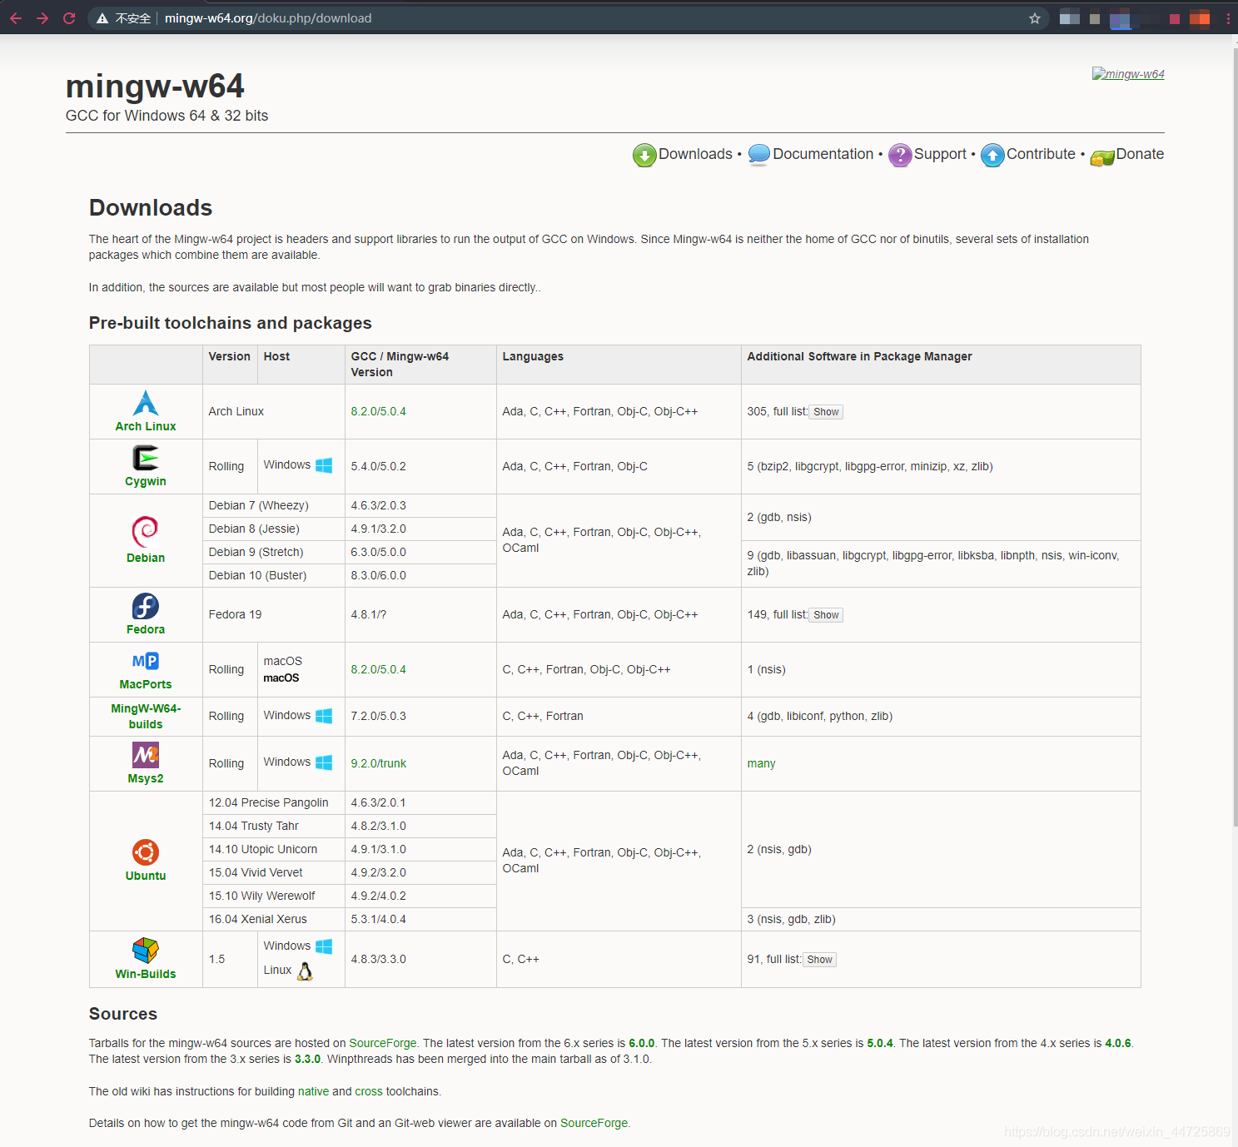
Task: Click MacPorts 8.2.0/5.0.4 version link
Action: pyautogui.click(x=378, y=669)
